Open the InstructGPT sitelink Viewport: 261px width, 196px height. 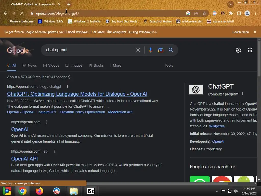[47, 112]
